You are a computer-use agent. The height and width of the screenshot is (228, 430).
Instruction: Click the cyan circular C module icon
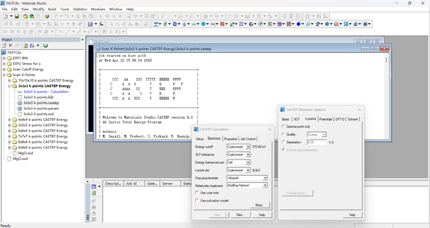click(203, 24)
